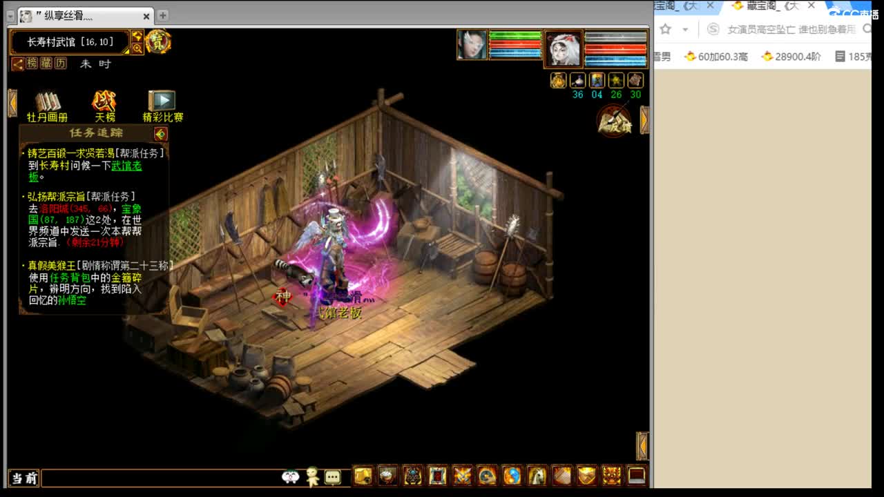Click the bookmark star in right browser
Screen dimensions: 884x497
[x=665, y=29]
